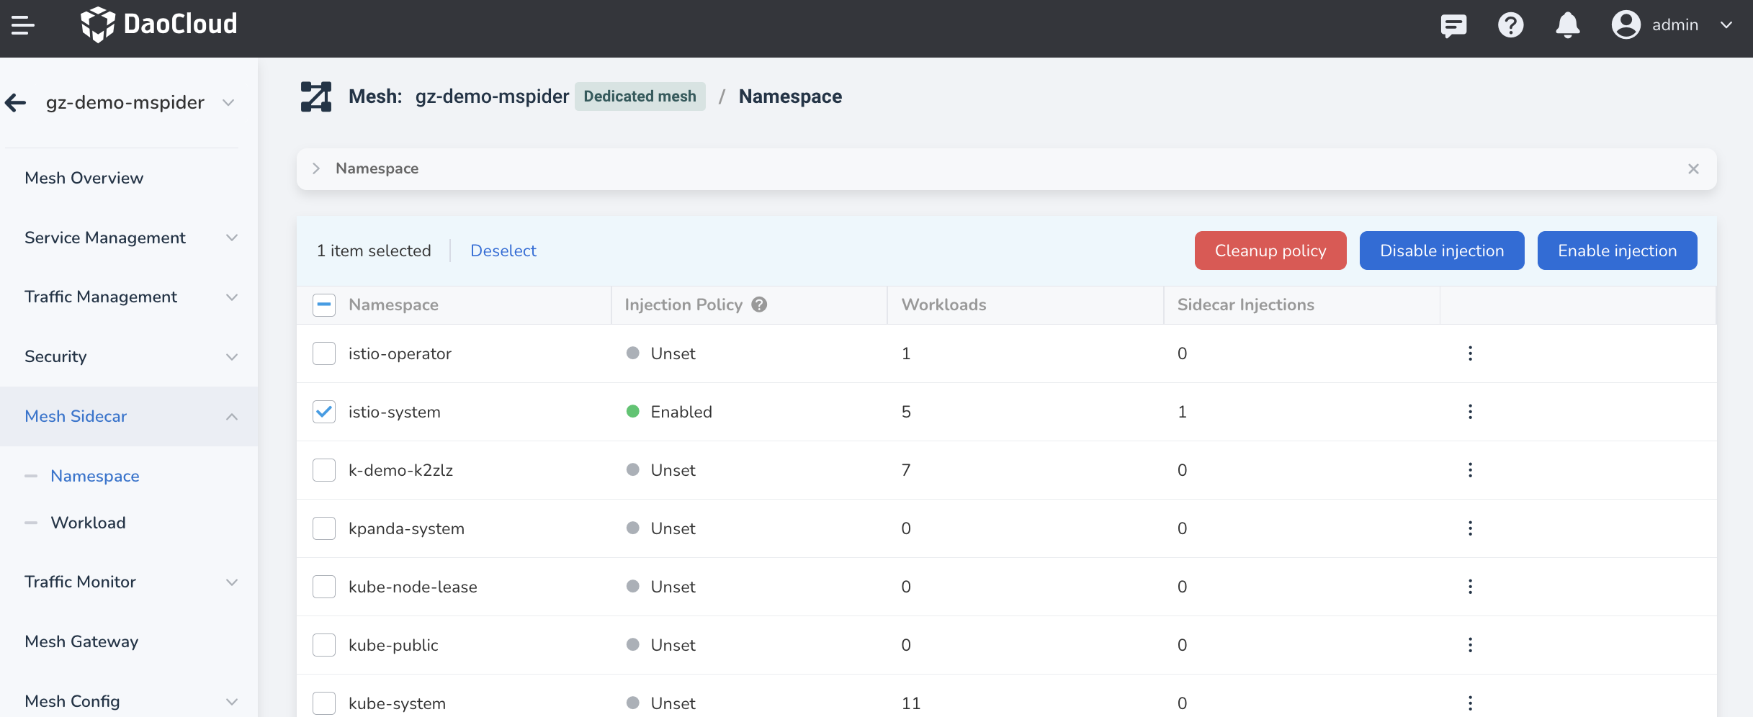Switch to the Workload page
1753x717 pixels.
tap(89, 523)
